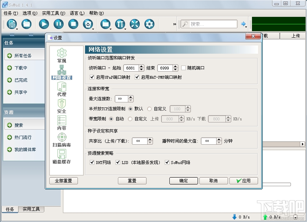
Task: Confirm settings with 确定 button
Action: coord(183,180)
